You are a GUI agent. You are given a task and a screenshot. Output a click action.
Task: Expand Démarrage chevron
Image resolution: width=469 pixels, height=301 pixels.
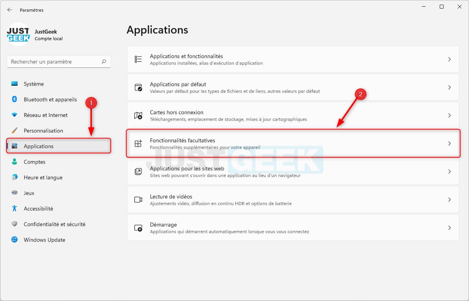click(449, 228)
